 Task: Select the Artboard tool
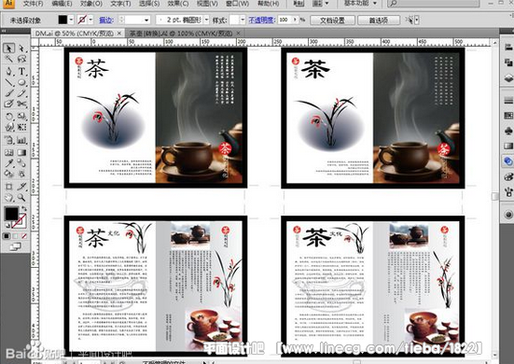pyautogui.click(x=8, y=187)
